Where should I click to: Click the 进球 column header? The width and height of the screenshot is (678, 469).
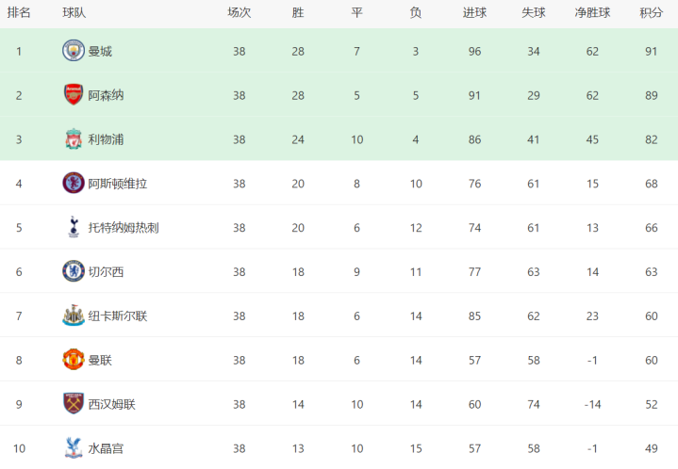[x=474, y=13]
